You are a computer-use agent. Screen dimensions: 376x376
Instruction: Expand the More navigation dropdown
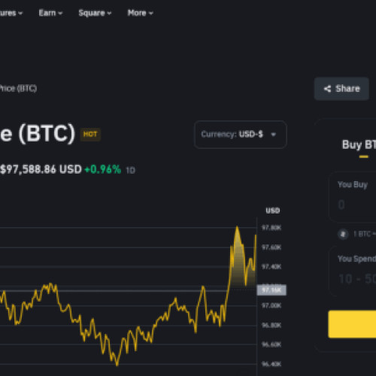[x=140, y=13]
